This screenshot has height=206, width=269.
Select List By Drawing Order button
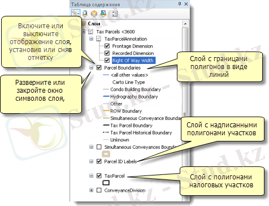point(76,14)
